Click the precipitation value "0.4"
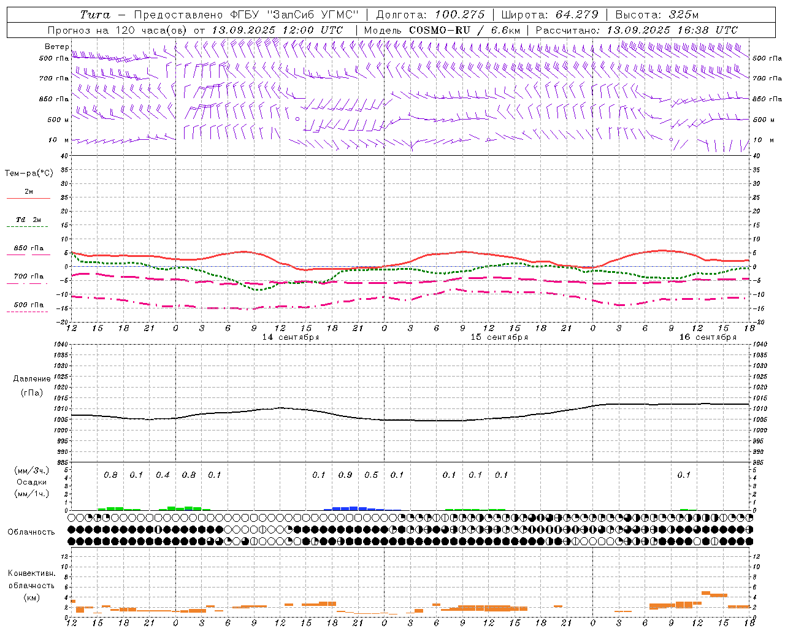This screenshot has height=628, width=785. coord(163,475)
